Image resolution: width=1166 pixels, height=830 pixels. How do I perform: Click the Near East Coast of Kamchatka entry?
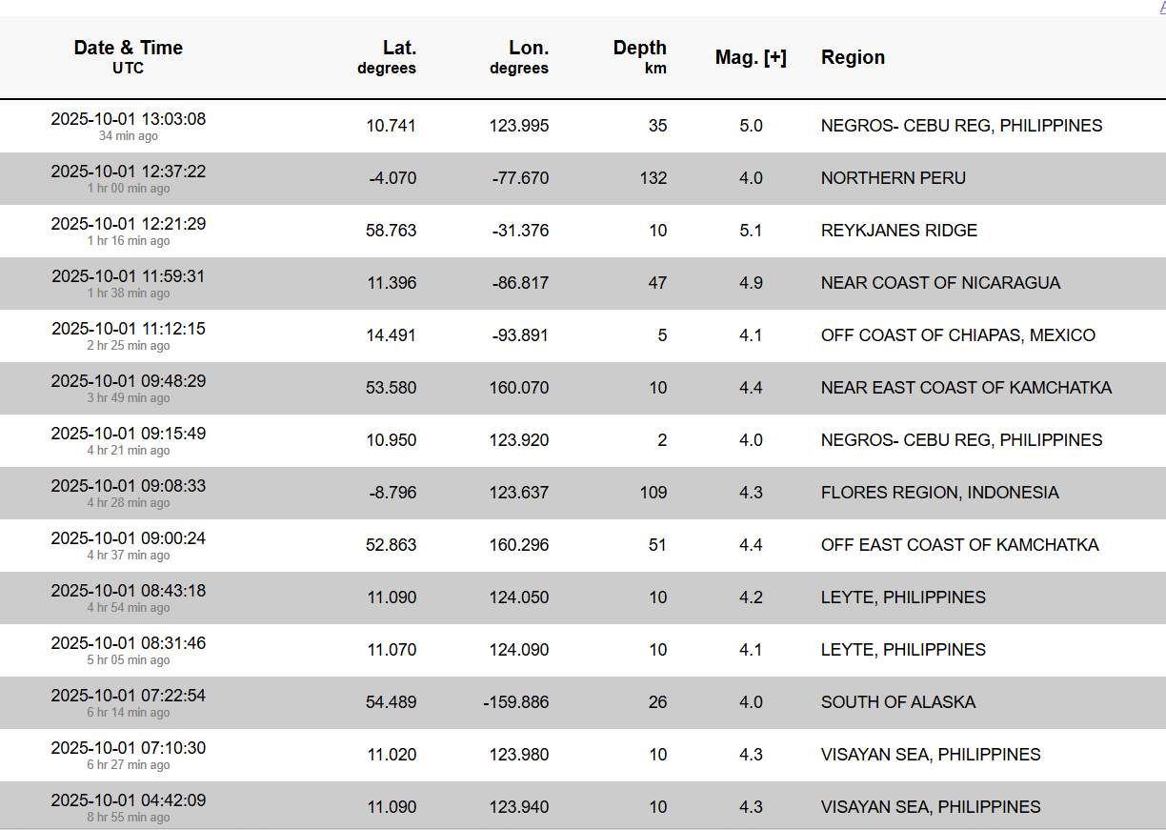[966, 388]
